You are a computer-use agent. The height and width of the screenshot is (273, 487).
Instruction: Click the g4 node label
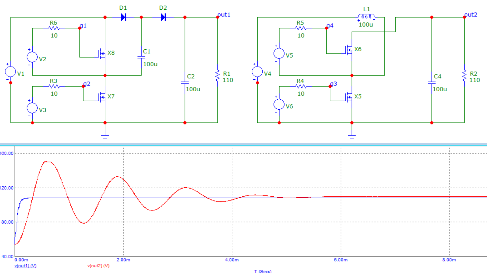pyautogui.click(x=330, y=26)
